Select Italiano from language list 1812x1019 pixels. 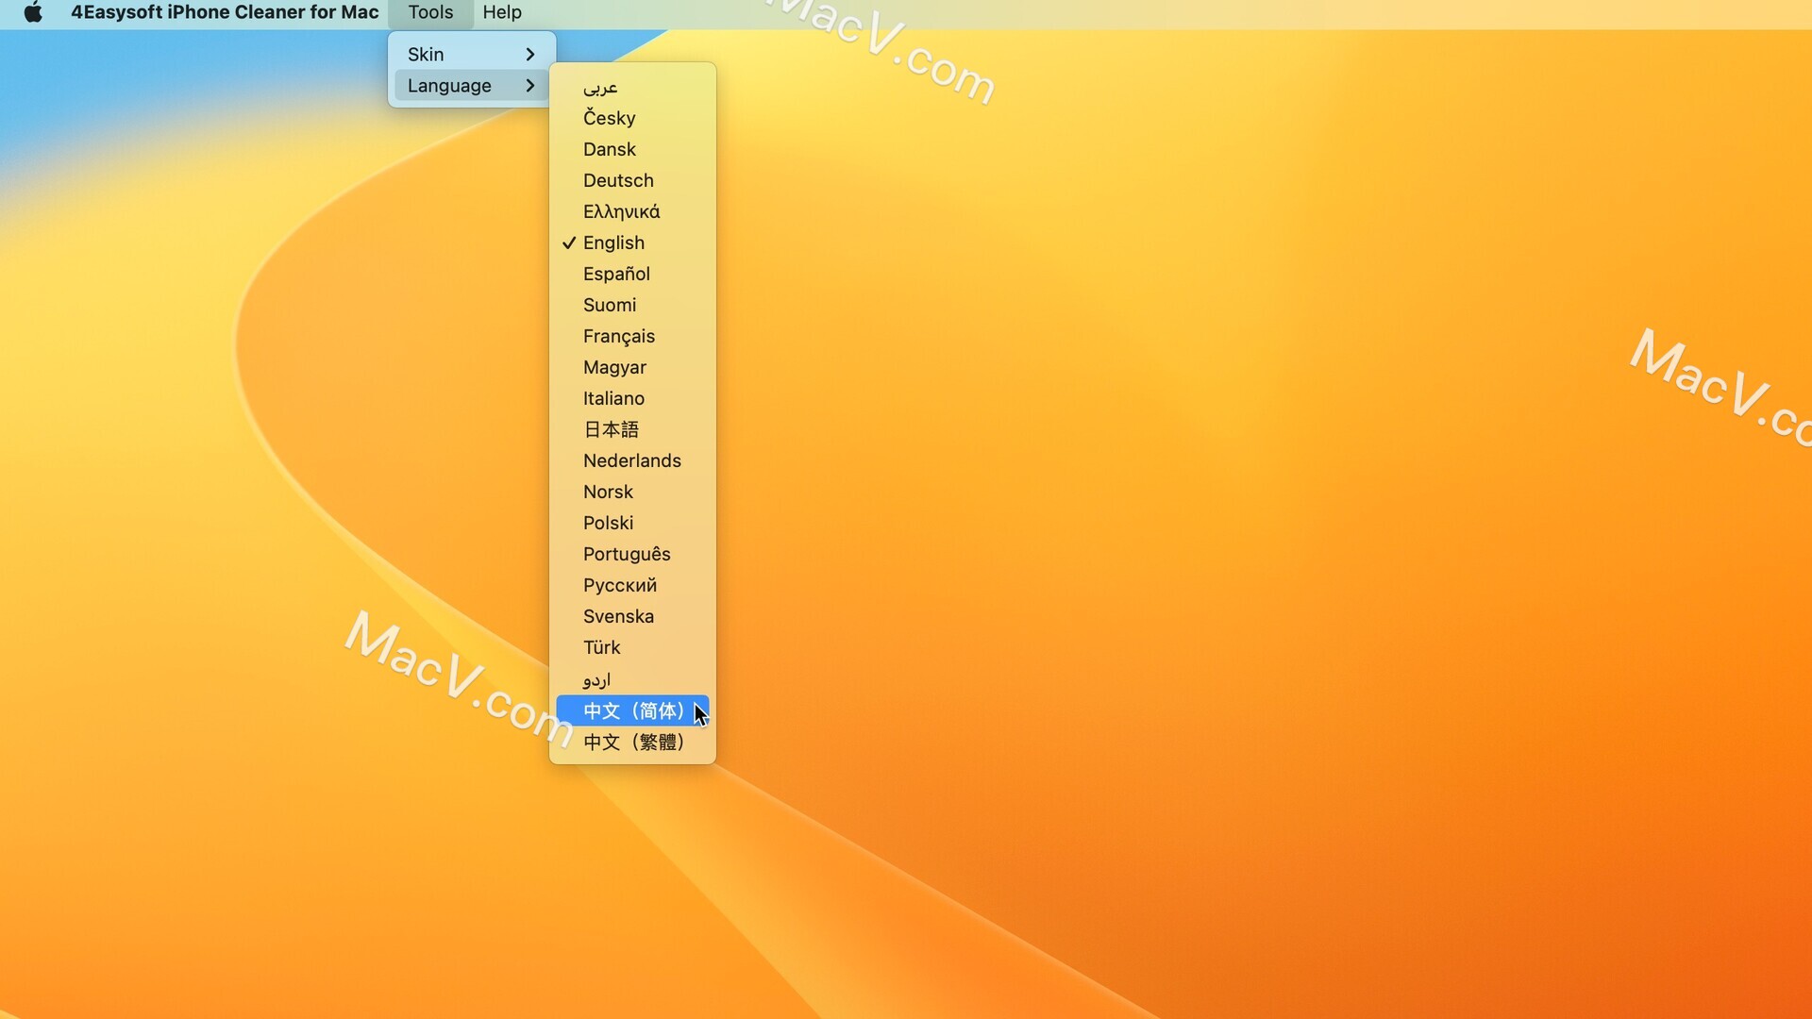pos(613,398)
